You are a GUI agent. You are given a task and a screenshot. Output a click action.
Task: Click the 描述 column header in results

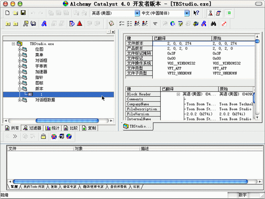[x=201, y=148]
